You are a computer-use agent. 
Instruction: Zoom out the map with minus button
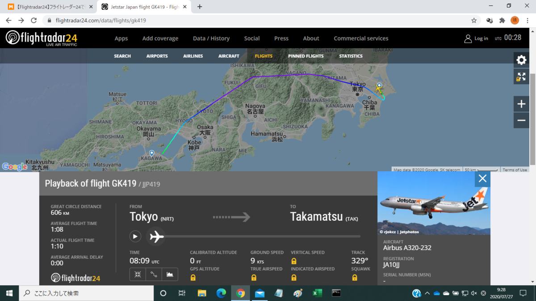[x=521, y=120]
